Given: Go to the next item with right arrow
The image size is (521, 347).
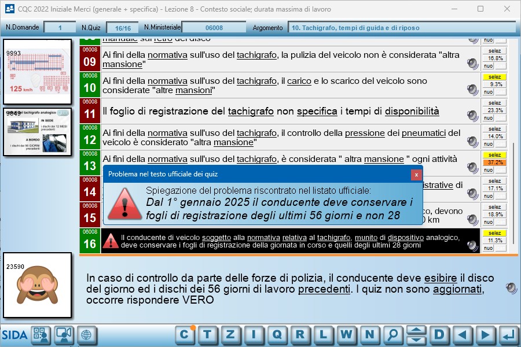Looking at the screenshot, I should coord(485,334).
